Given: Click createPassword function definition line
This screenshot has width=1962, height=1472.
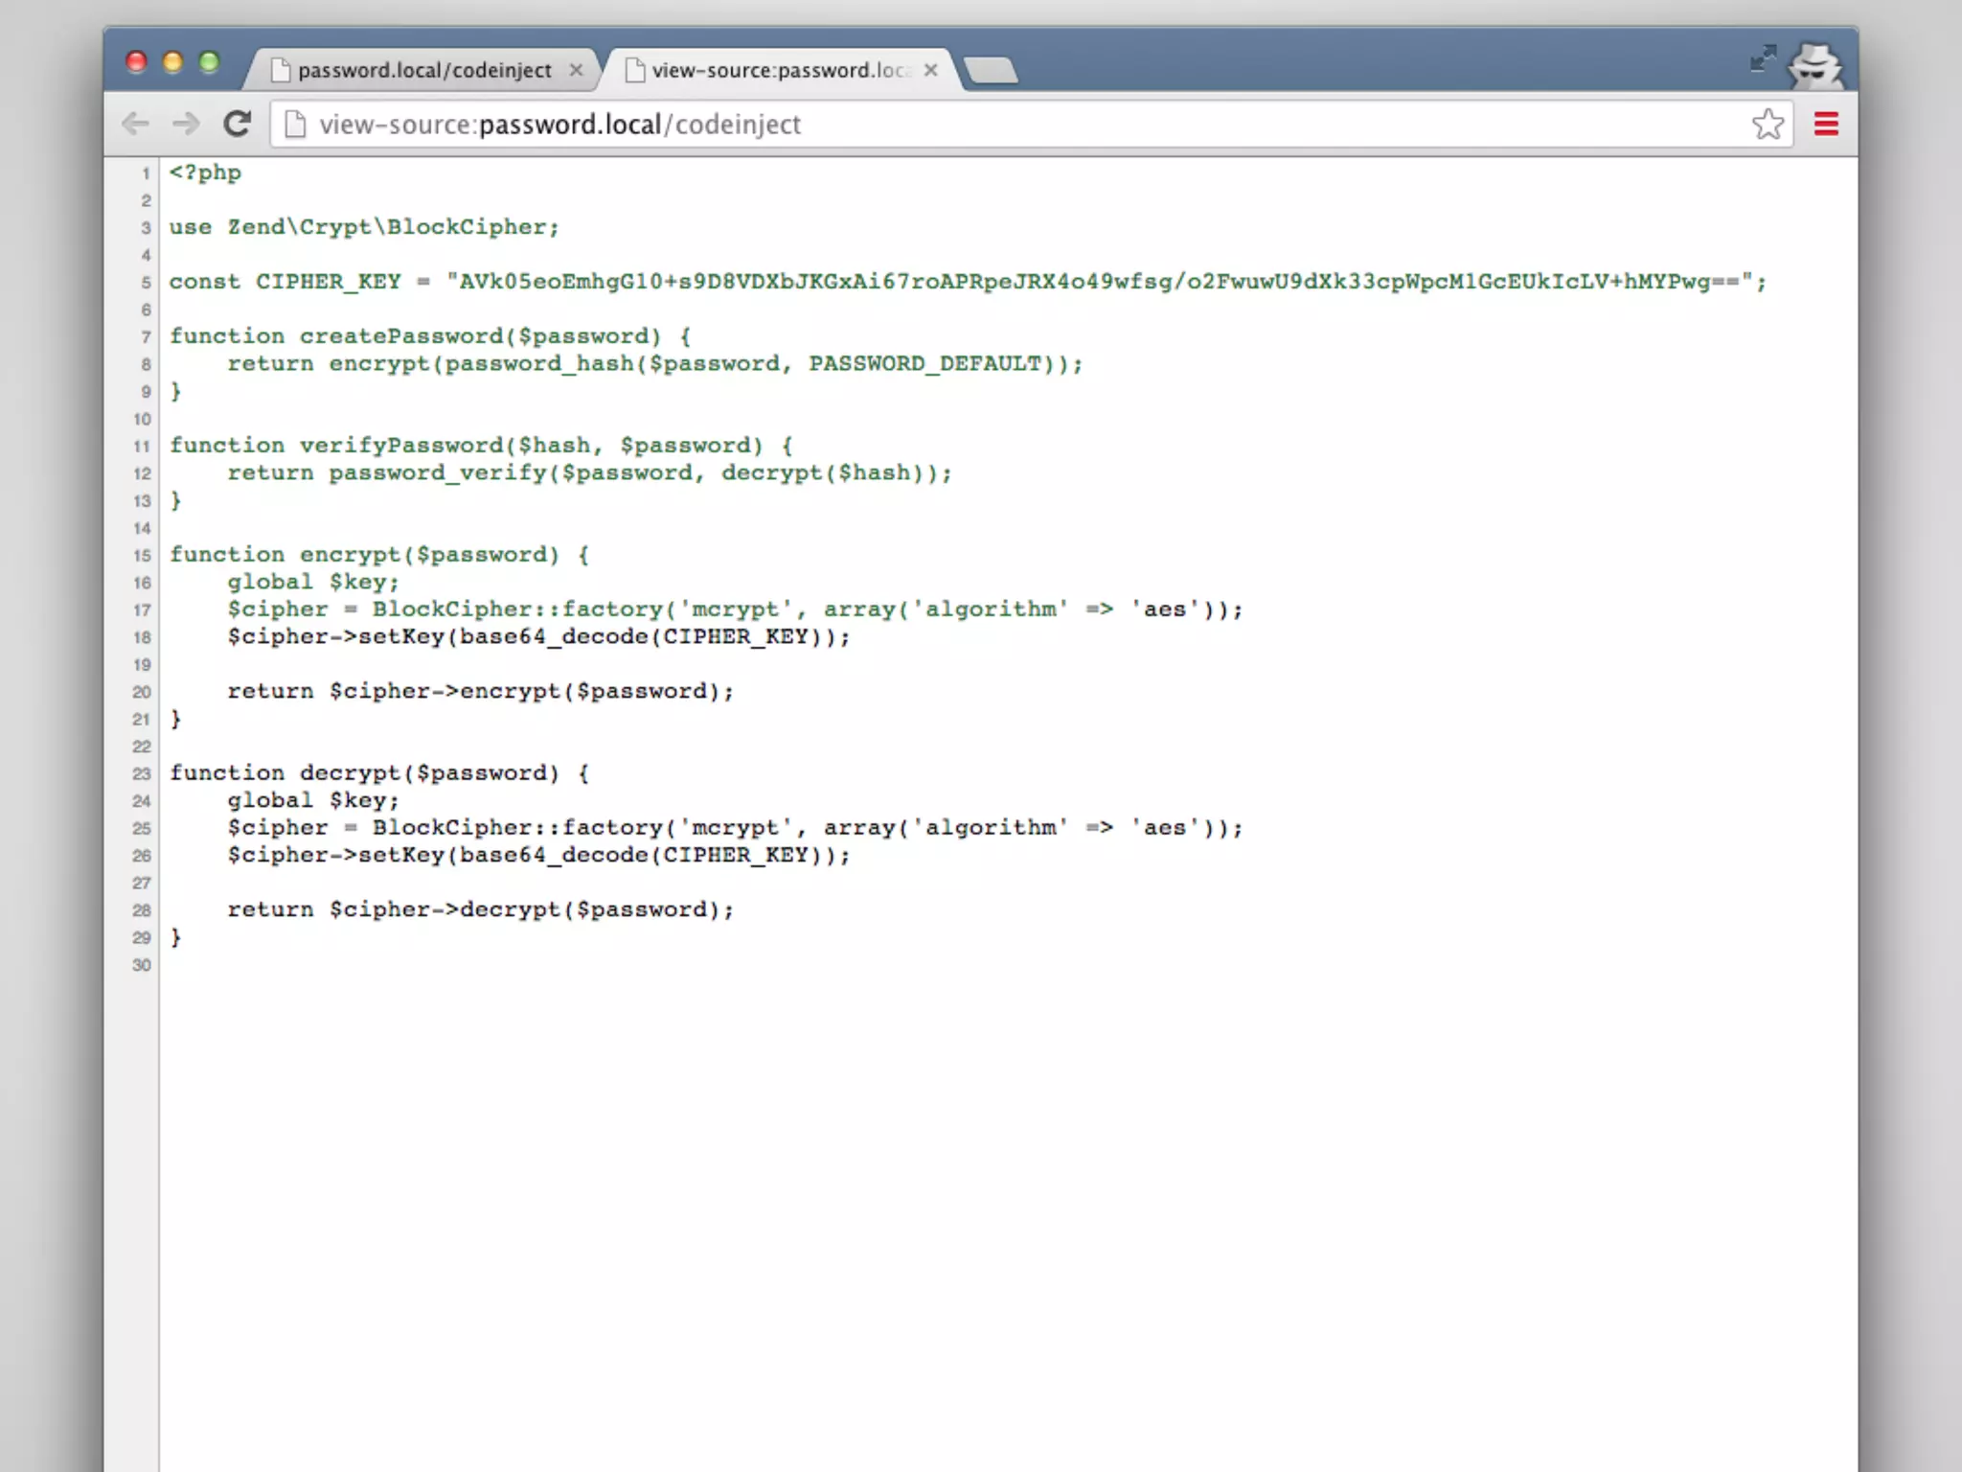Looking at the screenshot, I should coord(429,336).
